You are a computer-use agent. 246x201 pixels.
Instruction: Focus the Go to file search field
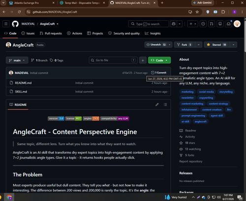[x=113, y=60]
